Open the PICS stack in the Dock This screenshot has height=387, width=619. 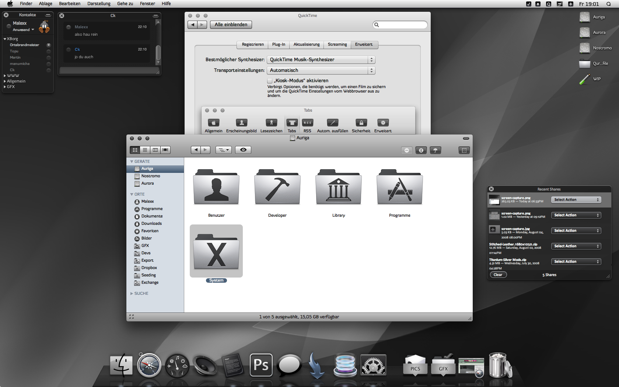(x=415, y=365)
